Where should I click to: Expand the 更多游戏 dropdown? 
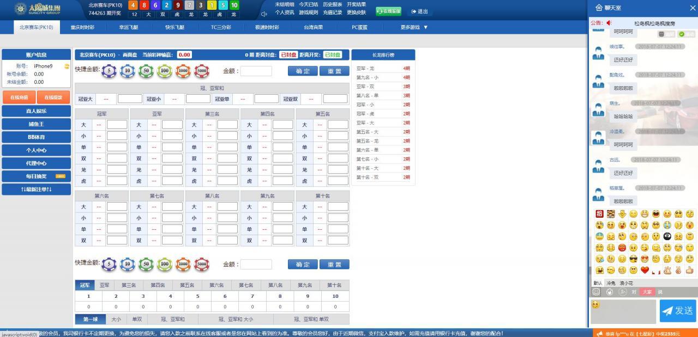pyautogui.click(x=414, y=27)
